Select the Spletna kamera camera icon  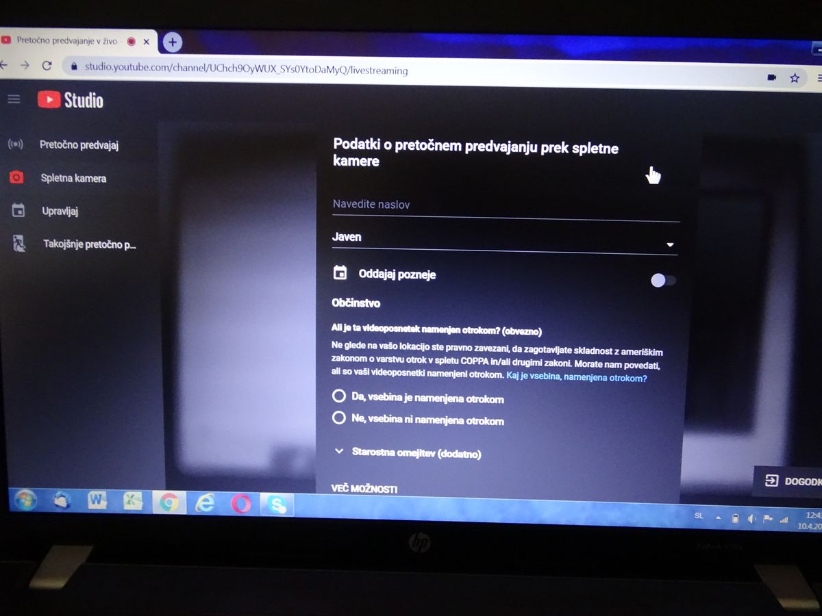[x=16, y=178]
